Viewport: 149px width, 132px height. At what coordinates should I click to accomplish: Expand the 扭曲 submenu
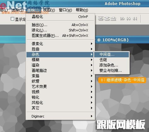pyautogui.click(x=60, y=49)
